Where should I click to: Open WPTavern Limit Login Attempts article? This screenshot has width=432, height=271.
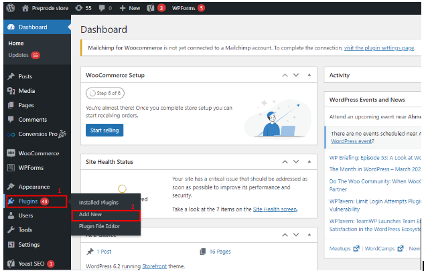375,205
